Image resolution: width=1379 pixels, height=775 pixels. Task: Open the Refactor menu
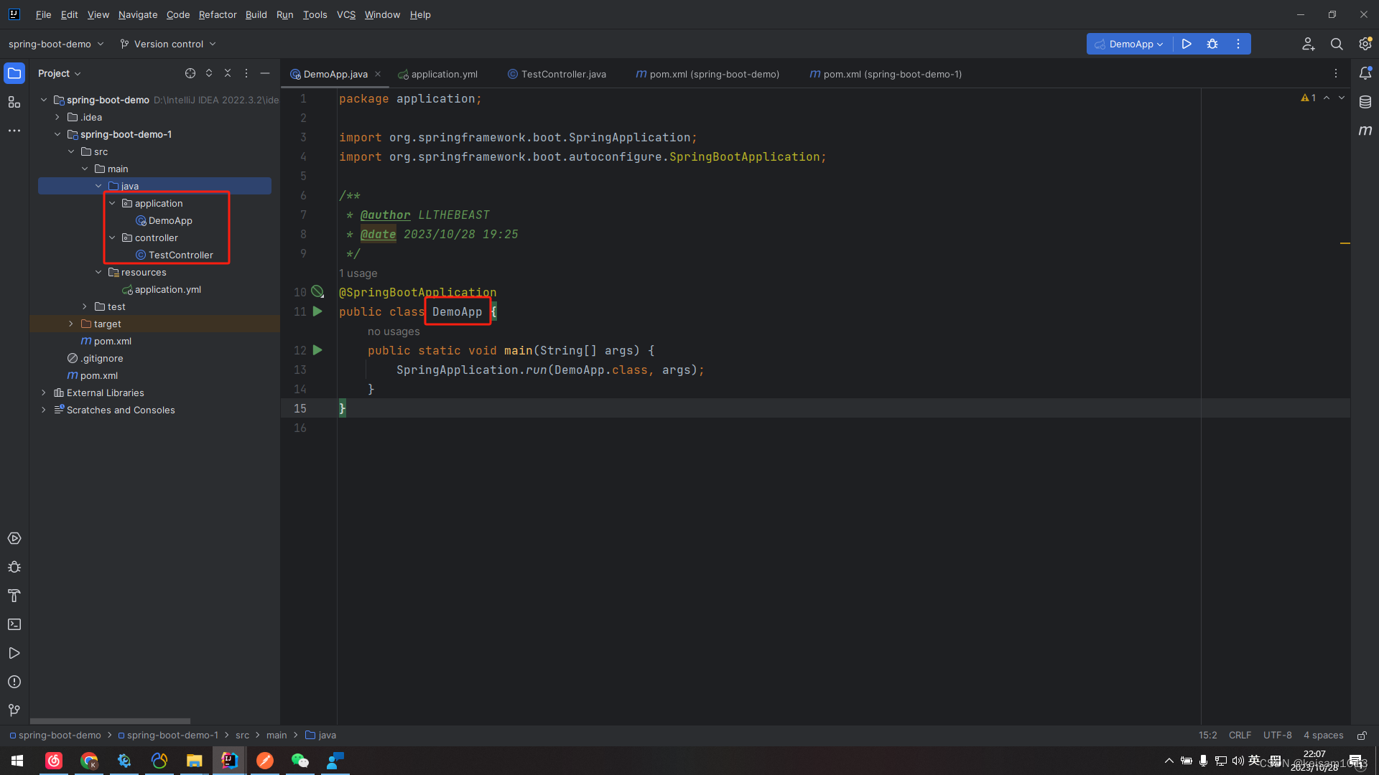coord(218,14)
